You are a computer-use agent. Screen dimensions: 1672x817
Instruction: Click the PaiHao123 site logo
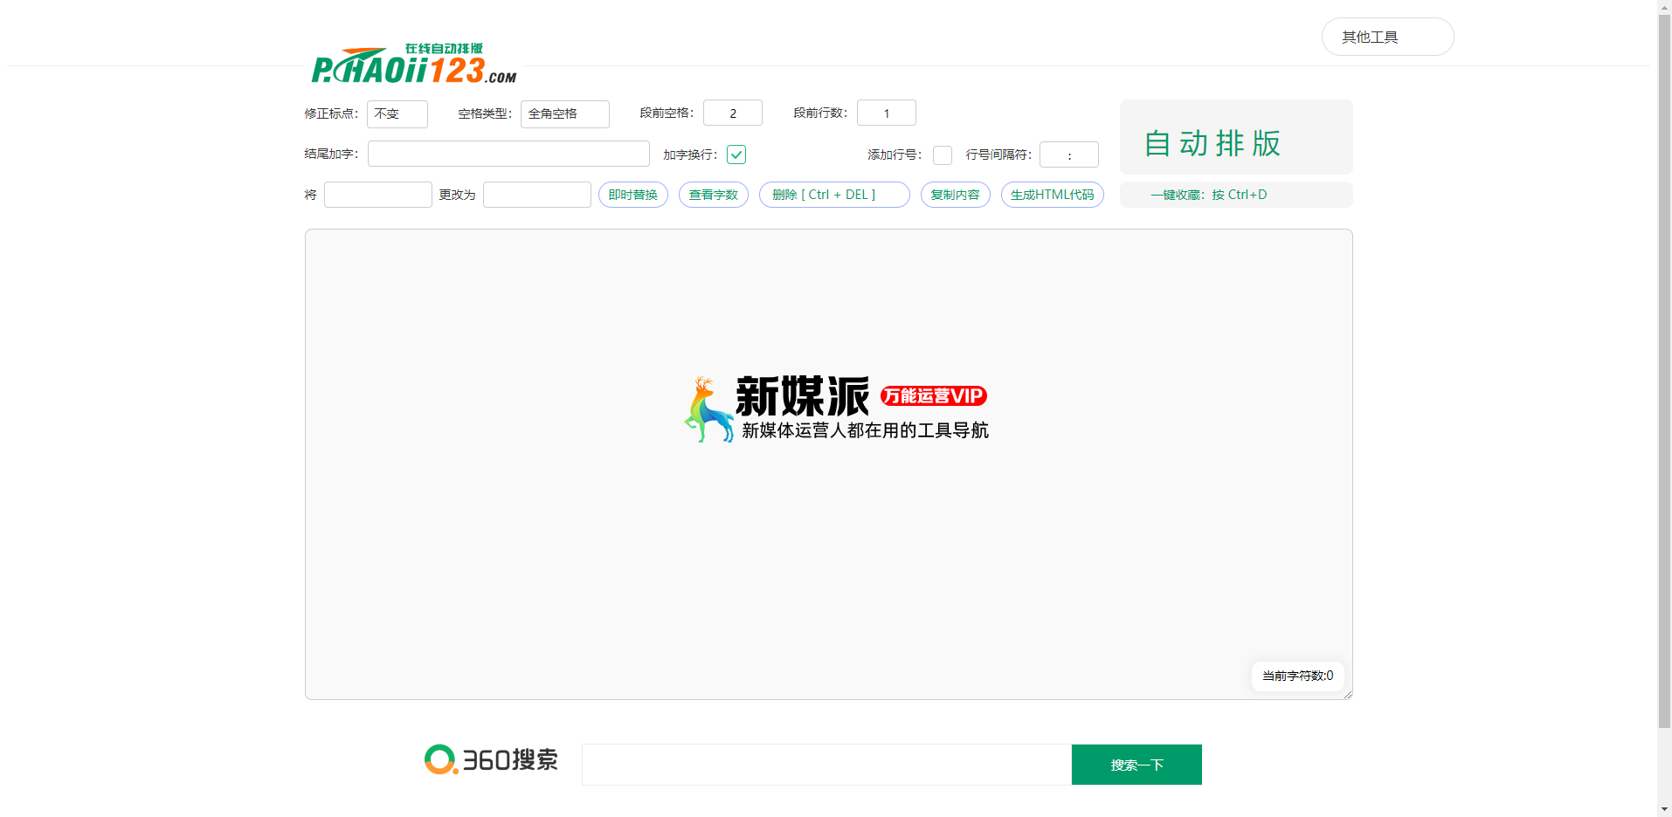[414, 64]
